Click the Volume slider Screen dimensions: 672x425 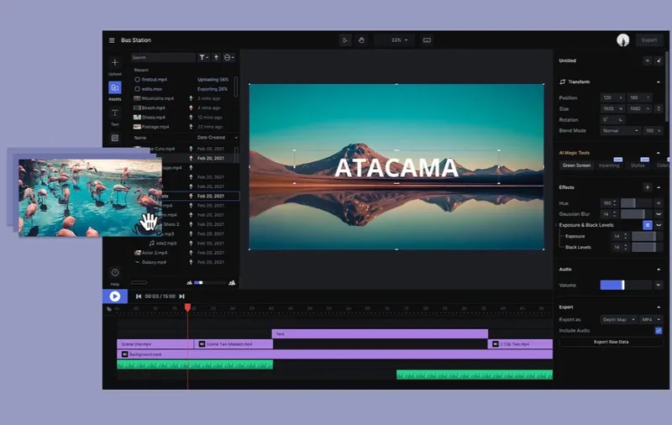(626, 286)
